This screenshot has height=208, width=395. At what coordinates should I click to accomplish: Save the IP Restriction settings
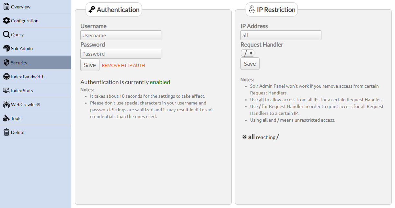[250, 64]
